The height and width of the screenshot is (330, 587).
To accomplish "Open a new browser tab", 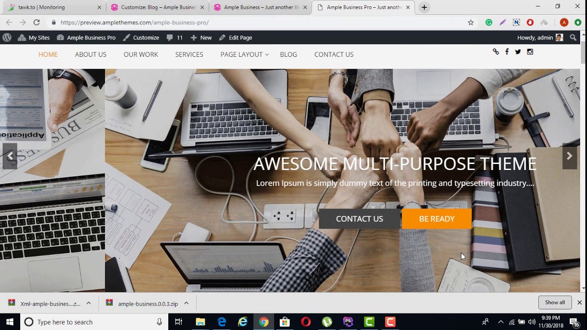I will pos(424,7).
